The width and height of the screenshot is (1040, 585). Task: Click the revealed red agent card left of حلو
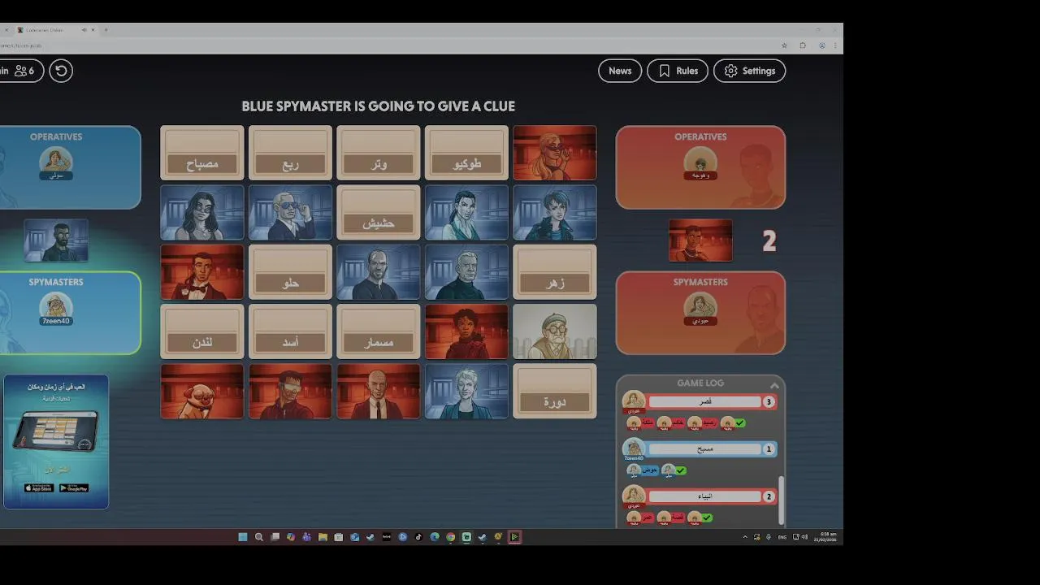point(202,272)
